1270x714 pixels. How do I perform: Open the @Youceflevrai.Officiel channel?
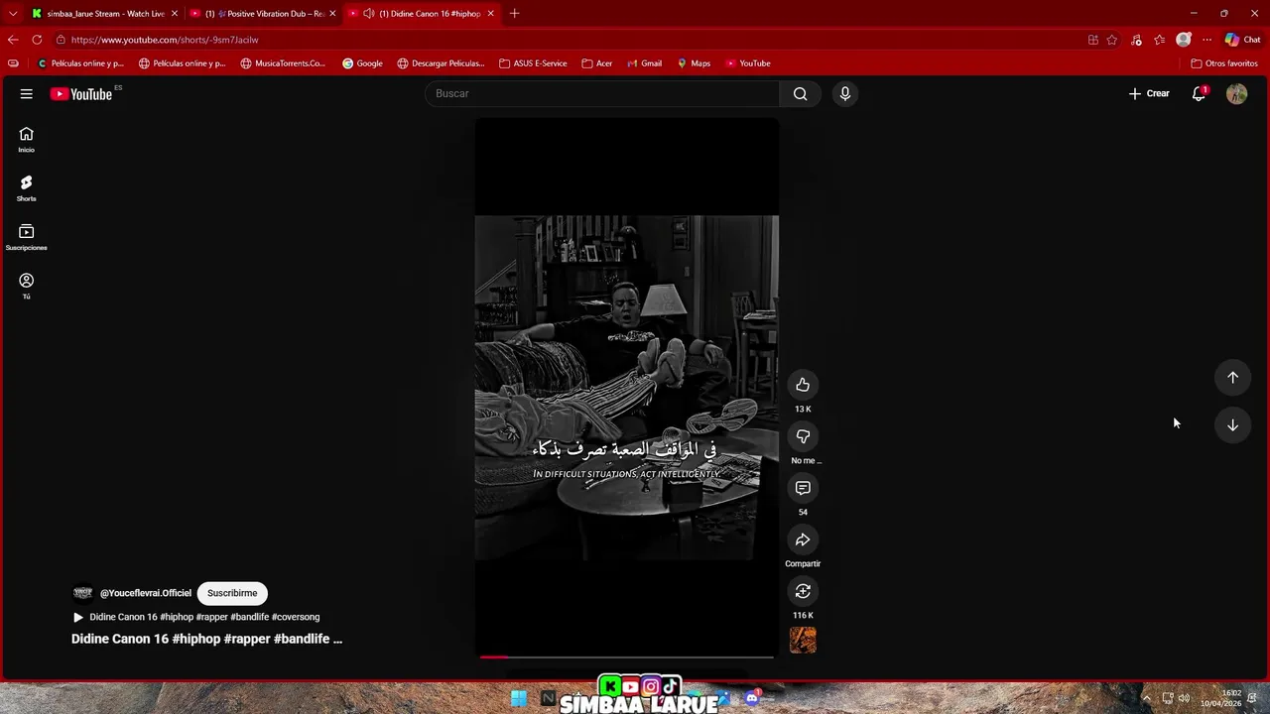point(146,593)
